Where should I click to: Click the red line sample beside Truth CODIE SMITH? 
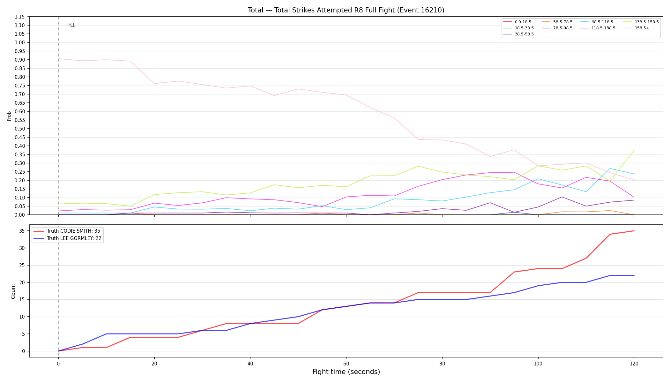coord(39,231)
